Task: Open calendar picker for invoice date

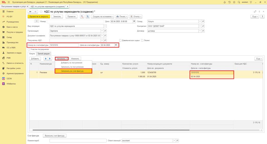Action: pos(116,45)
